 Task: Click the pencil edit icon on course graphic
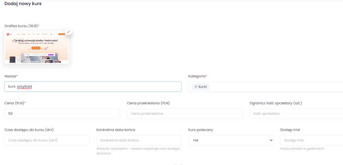(69, 32)
